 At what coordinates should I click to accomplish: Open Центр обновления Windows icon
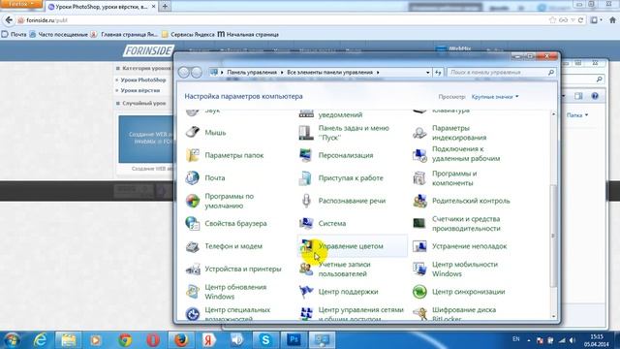pyautogui.click(x=193, y=292)
